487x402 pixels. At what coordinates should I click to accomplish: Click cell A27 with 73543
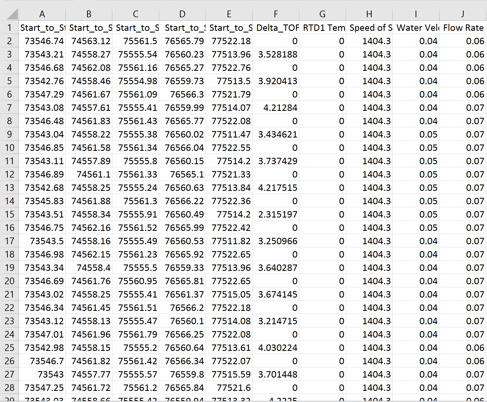[42, 374]
